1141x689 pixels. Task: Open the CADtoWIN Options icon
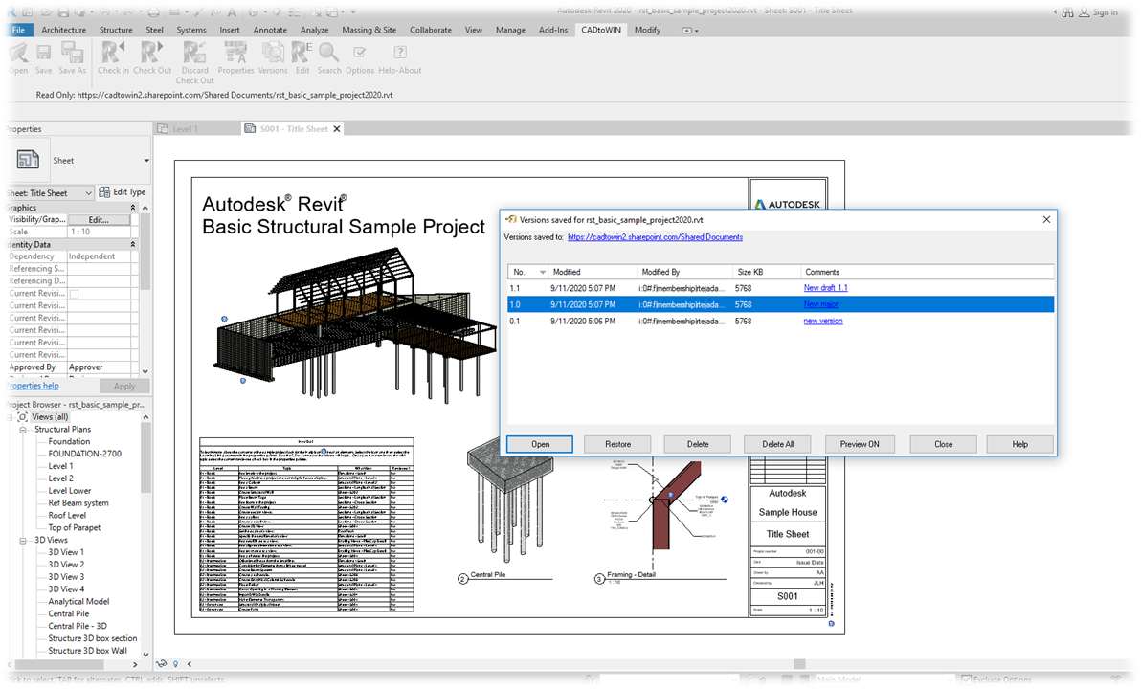360,54
